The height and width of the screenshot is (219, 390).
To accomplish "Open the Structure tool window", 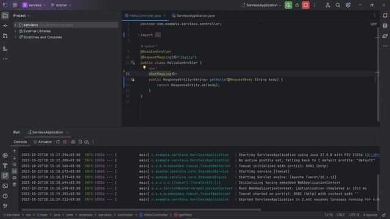I will coord(5,49).
